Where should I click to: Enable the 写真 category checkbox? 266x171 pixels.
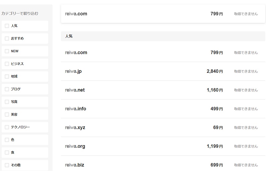7,102
